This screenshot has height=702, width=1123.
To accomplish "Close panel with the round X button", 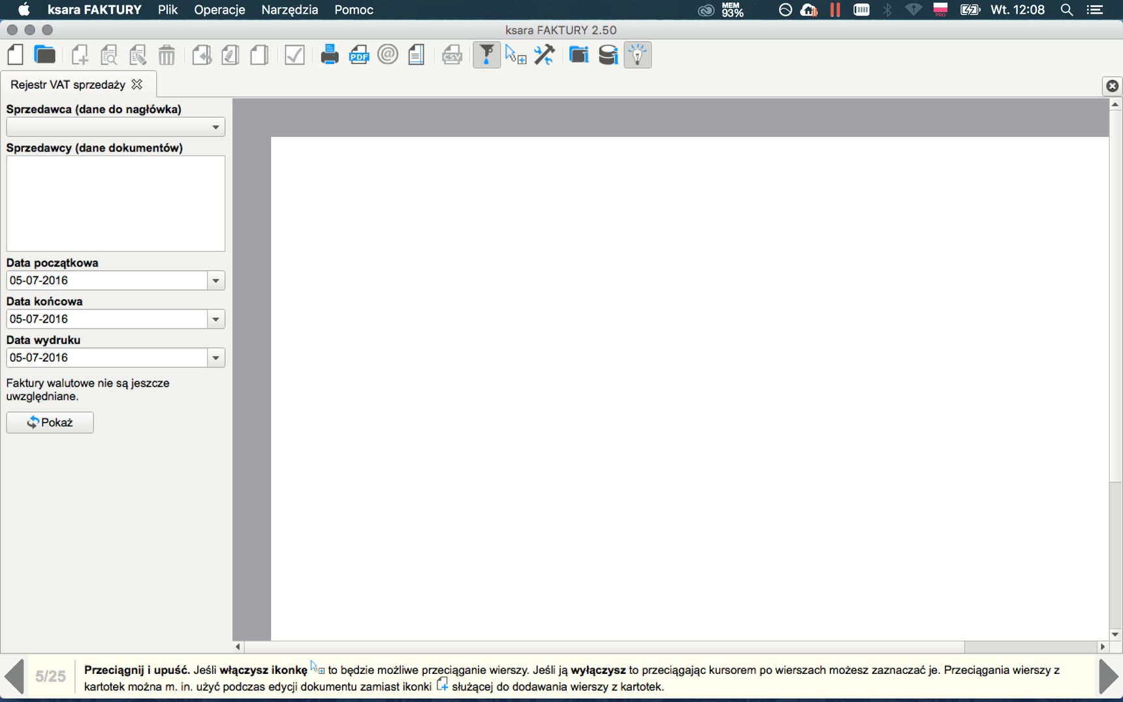I will point(1113,86).
